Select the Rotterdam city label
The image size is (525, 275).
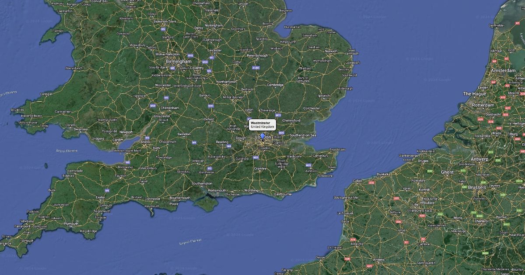[483, 105]
